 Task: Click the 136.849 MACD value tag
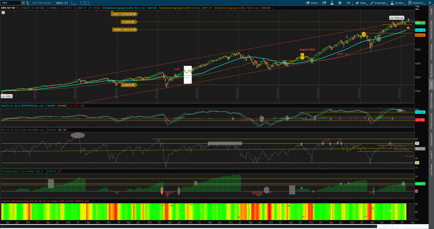[420, 112]
